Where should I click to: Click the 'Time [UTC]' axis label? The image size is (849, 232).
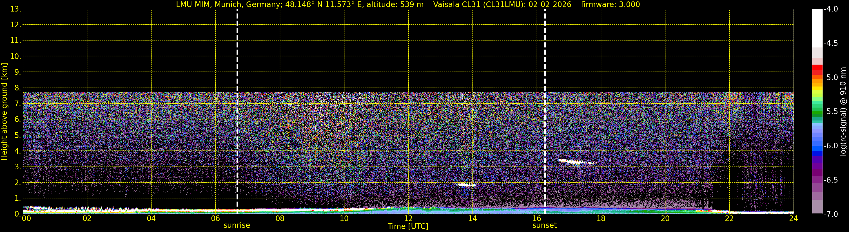pyautogui.click(x=408, y=226)
